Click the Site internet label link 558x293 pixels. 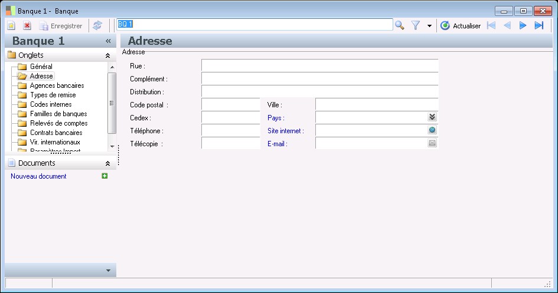(x=286, y=131)
